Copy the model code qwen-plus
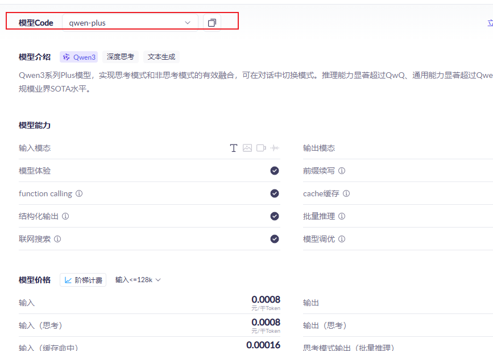 212,23
